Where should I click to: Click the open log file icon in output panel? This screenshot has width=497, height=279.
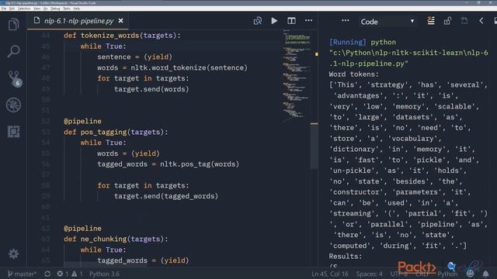coord(464,21)
